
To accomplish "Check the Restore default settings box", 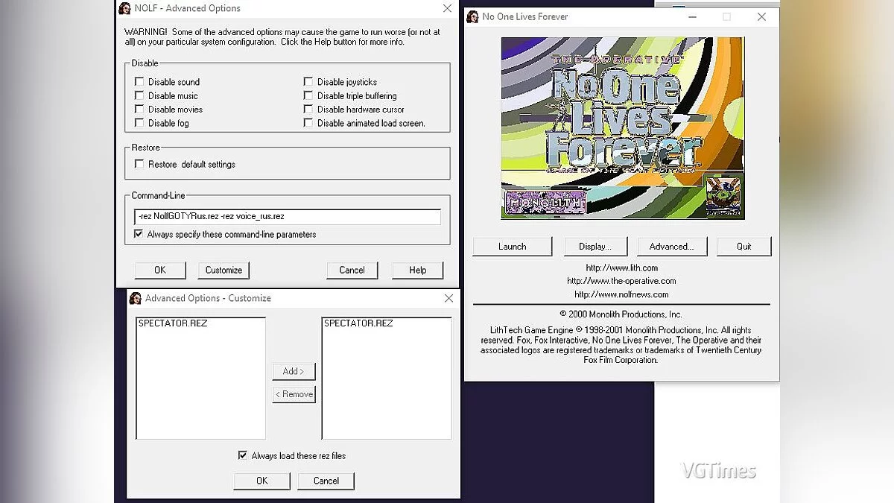I will click(139, 164).
